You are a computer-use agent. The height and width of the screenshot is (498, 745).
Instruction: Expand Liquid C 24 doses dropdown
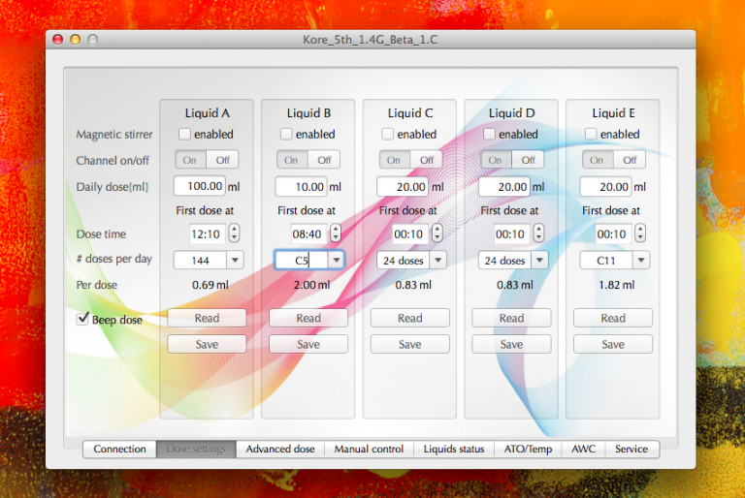[437, 260]
